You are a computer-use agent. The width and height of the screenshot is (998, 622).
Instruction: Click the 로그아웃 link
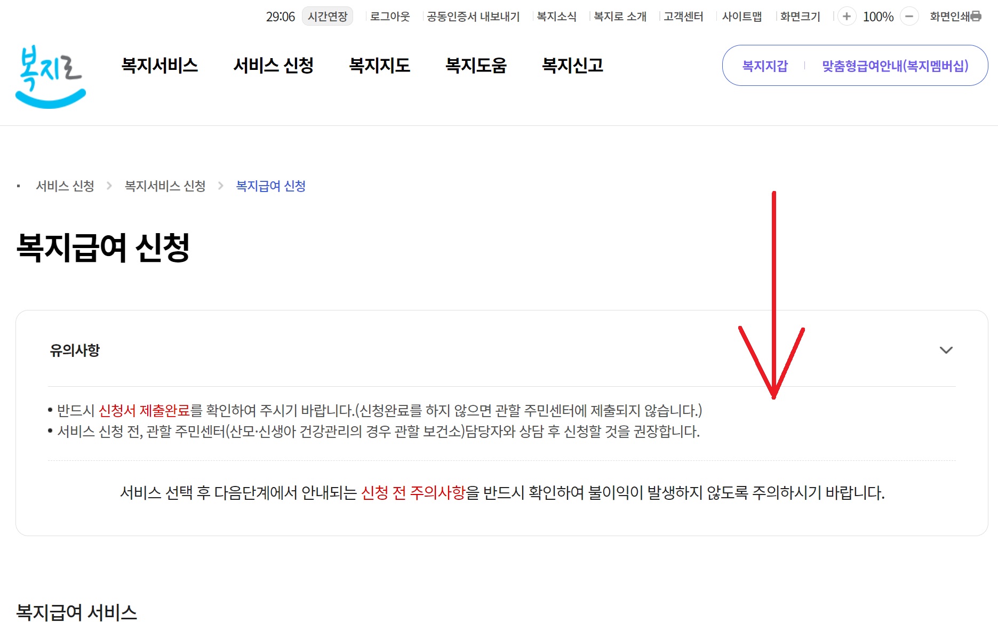tap(389, 17)
